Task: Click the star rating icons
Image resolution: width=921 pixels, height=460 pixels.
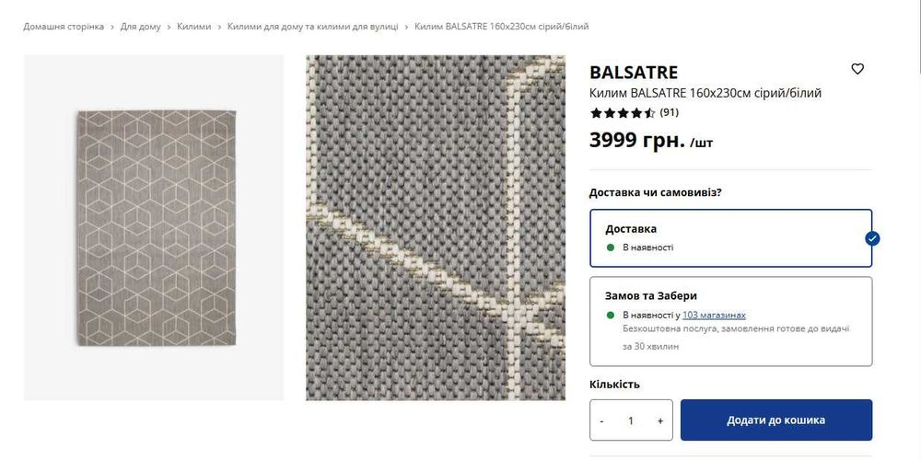Action: coord(622,112)
